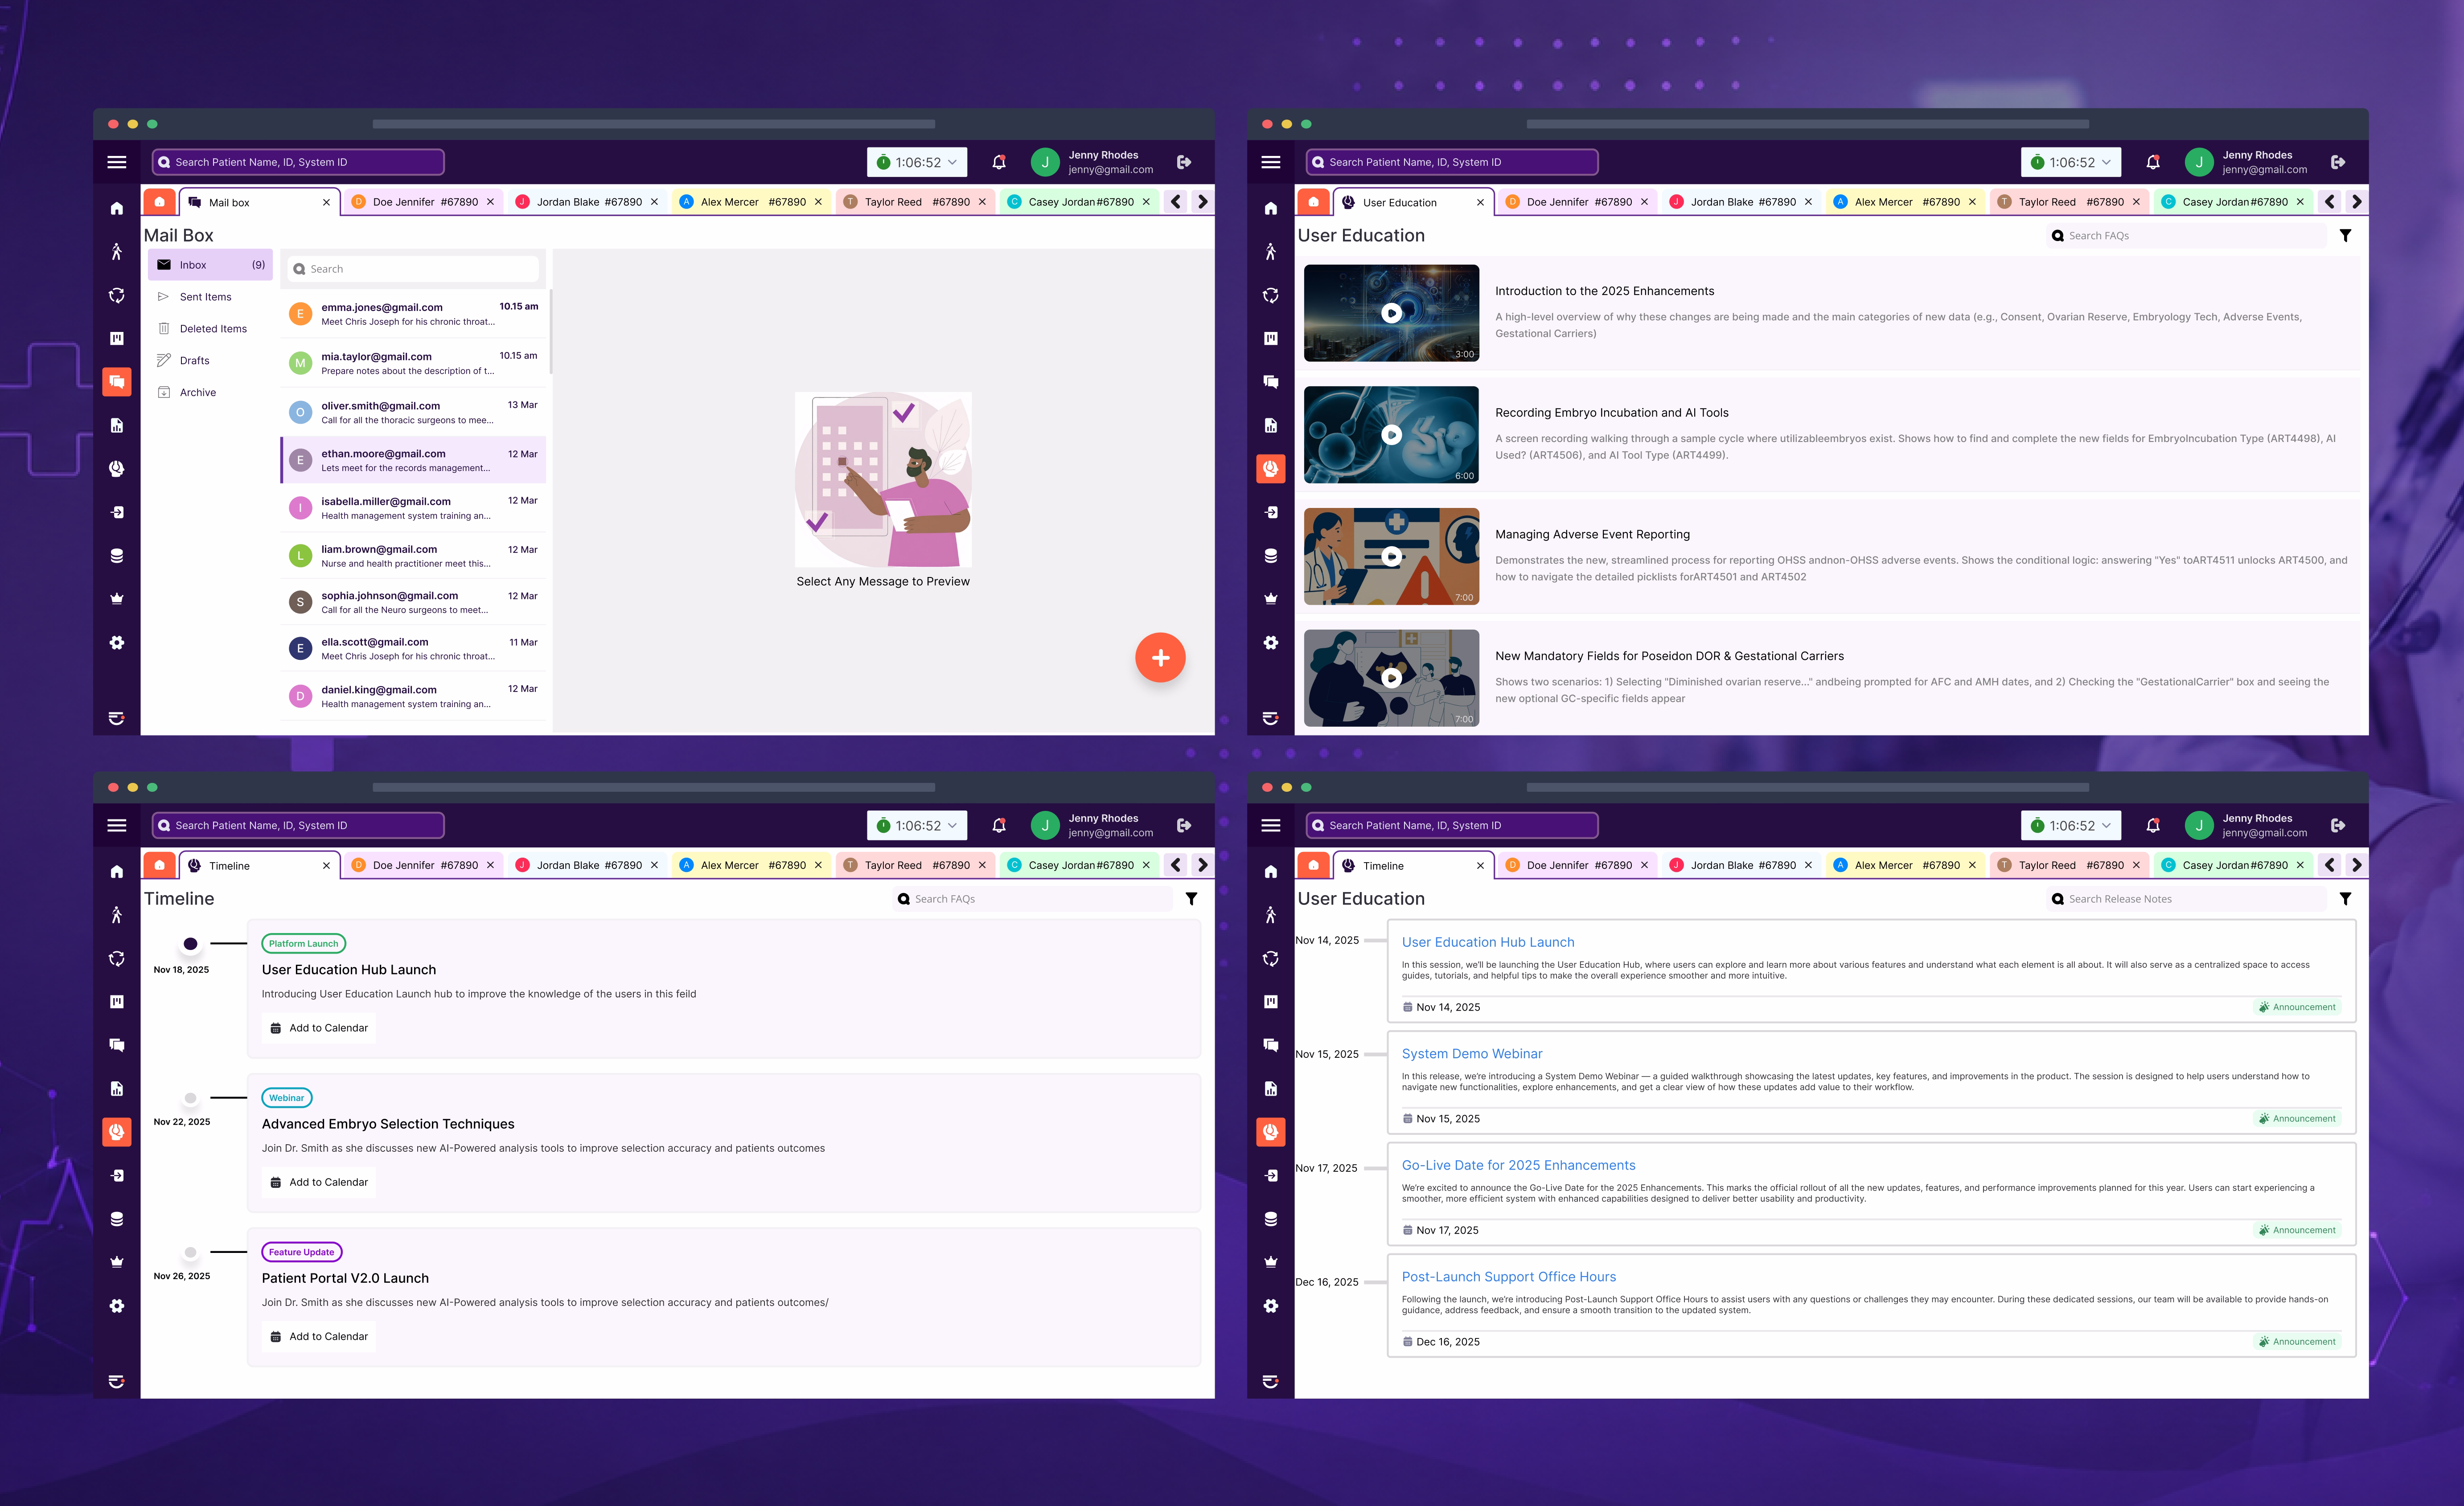Open Post-Launch Support Office Hours link

(x=1508, y=1277)
